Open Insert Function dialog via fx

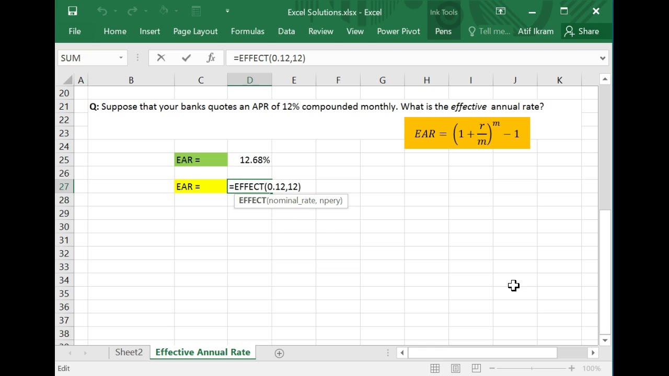coord(211,58)
